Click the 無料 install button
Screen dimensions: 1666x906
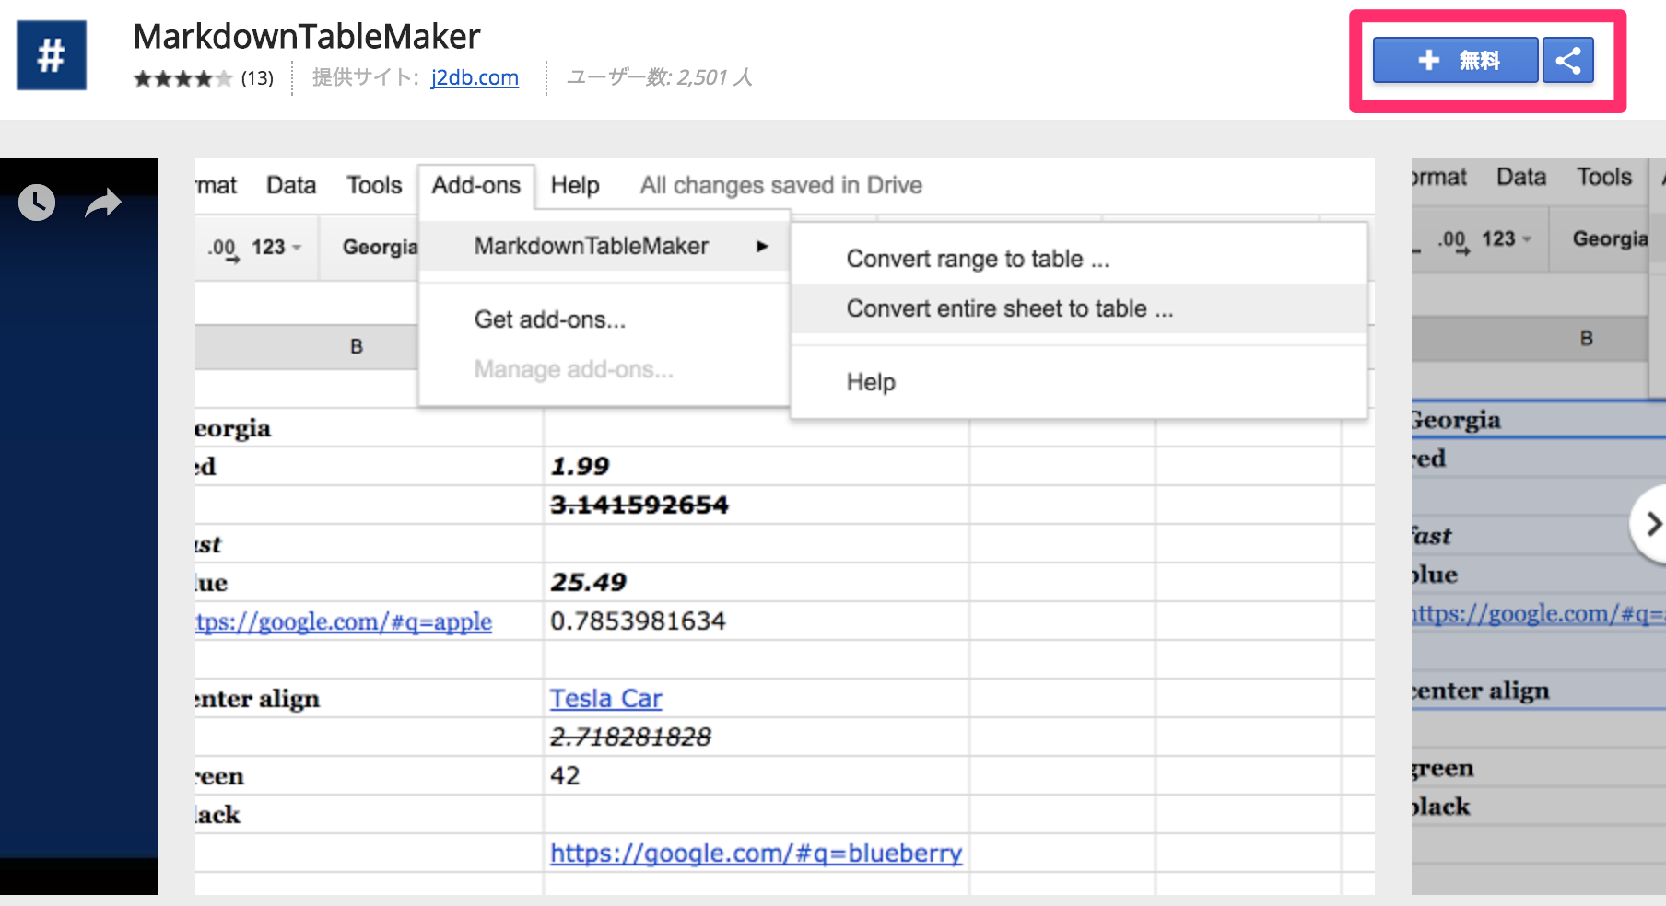click(1454, 59)
